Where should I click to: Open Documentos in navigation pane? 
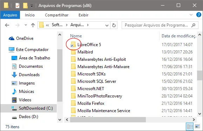[27, 66]
